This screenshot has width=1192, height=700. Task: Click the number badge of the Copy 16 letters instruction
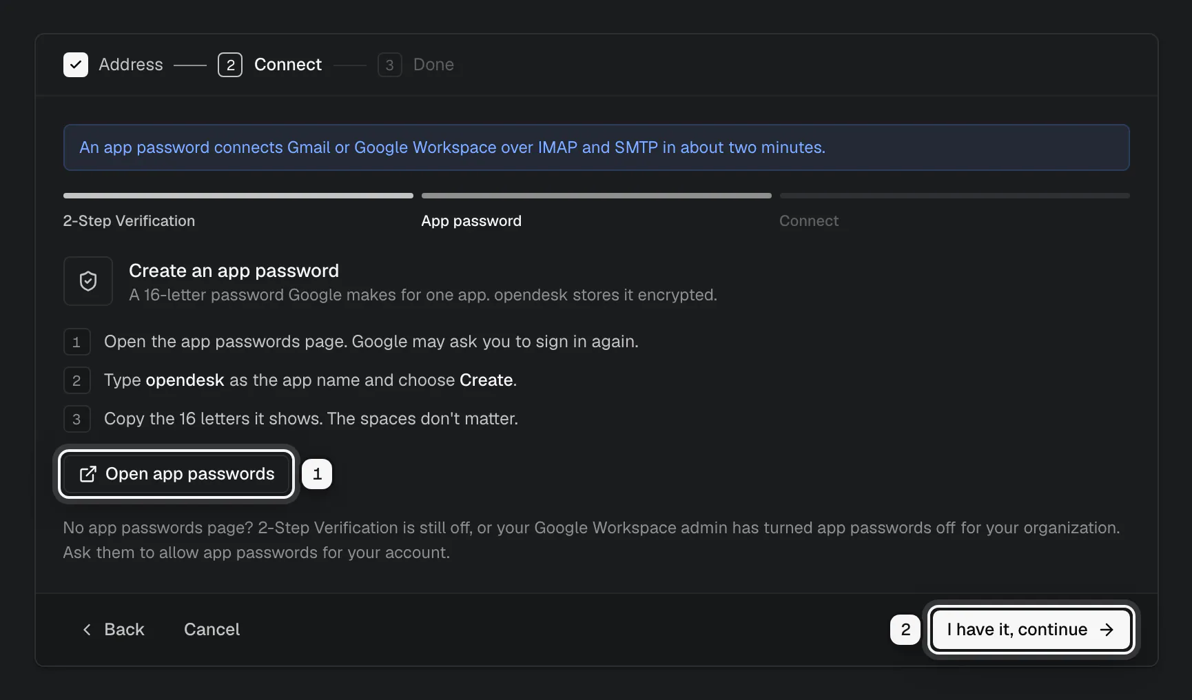[77, 419]
